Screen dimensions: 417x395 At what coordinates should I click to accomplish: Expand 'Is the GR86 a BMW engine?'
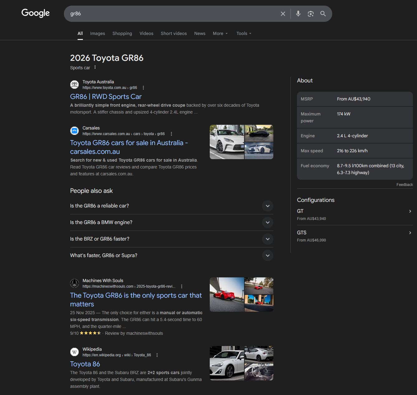pos(172,222)
